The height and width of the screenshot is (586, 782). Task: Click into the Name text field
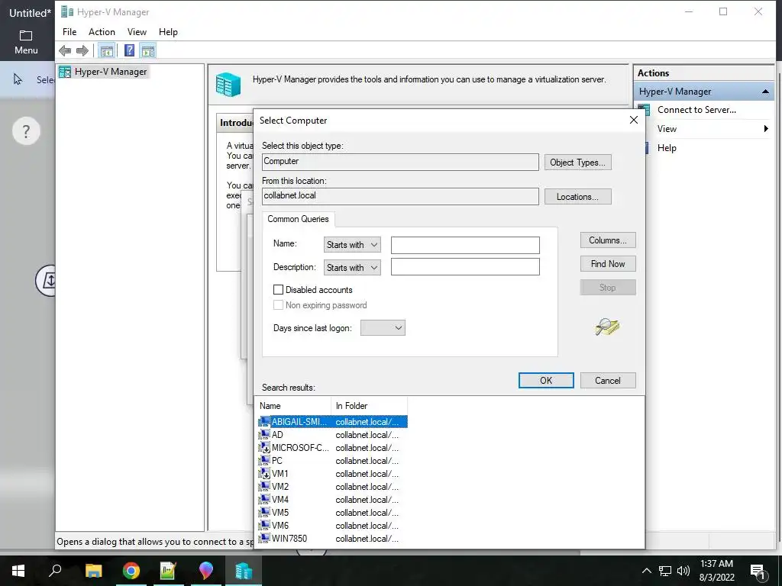pyautogui.click(x=465, y=245)
